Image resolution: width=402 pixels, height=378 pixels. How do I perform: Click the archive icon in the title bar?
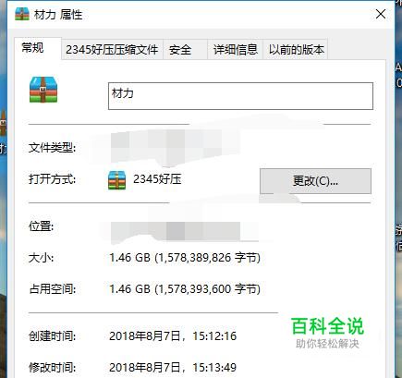pos(22,14)
